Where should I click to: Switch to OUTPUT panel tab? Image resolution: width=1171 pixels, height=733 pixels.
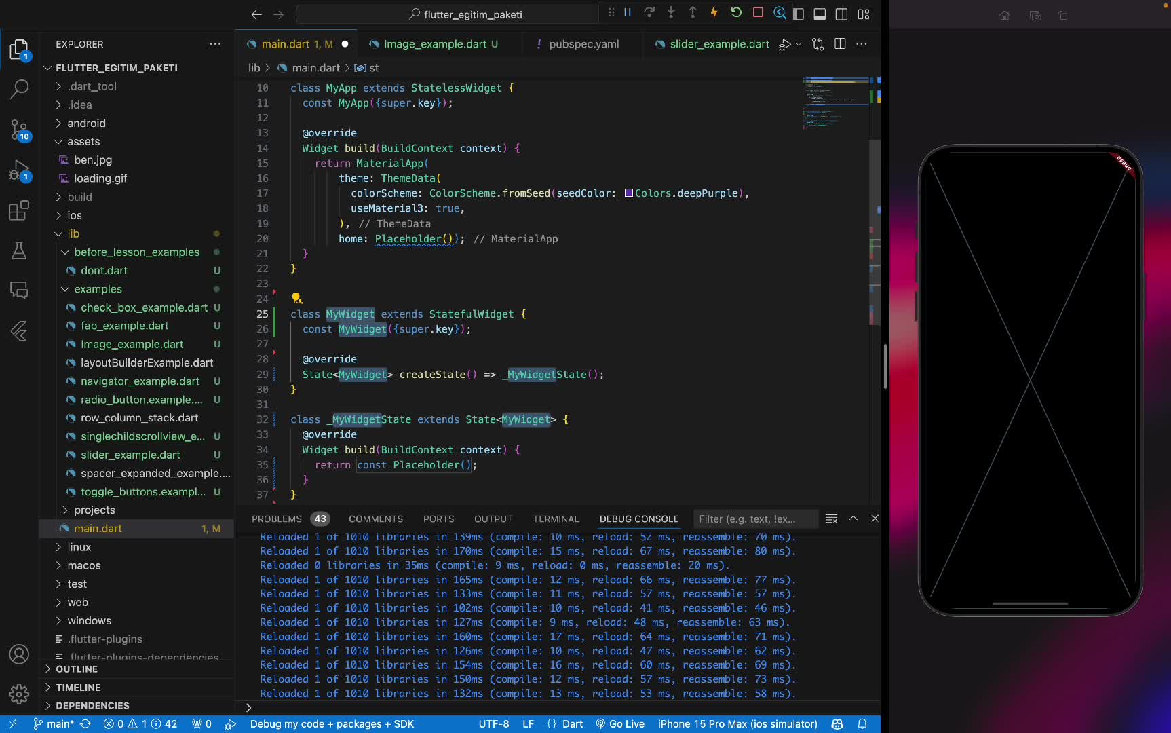point(493,519)
